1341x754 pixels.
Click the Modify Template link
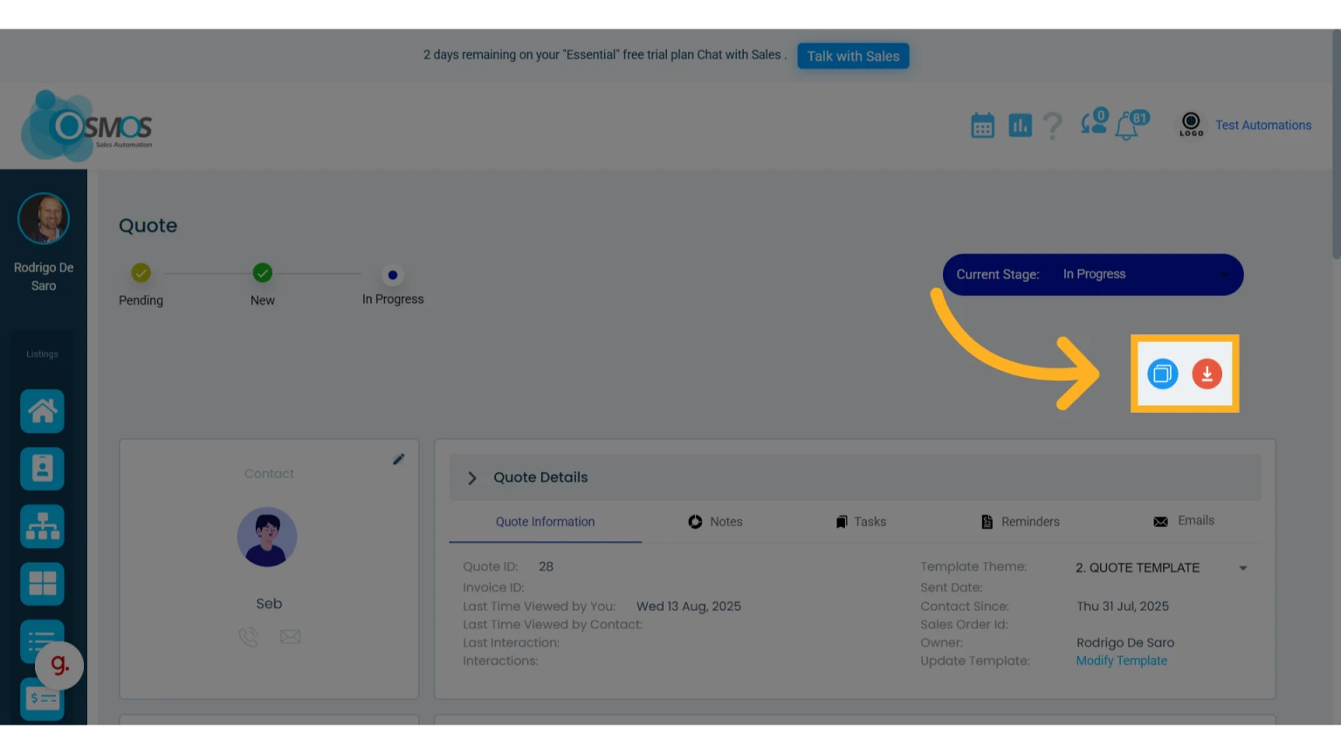(x=1121, y=661)
